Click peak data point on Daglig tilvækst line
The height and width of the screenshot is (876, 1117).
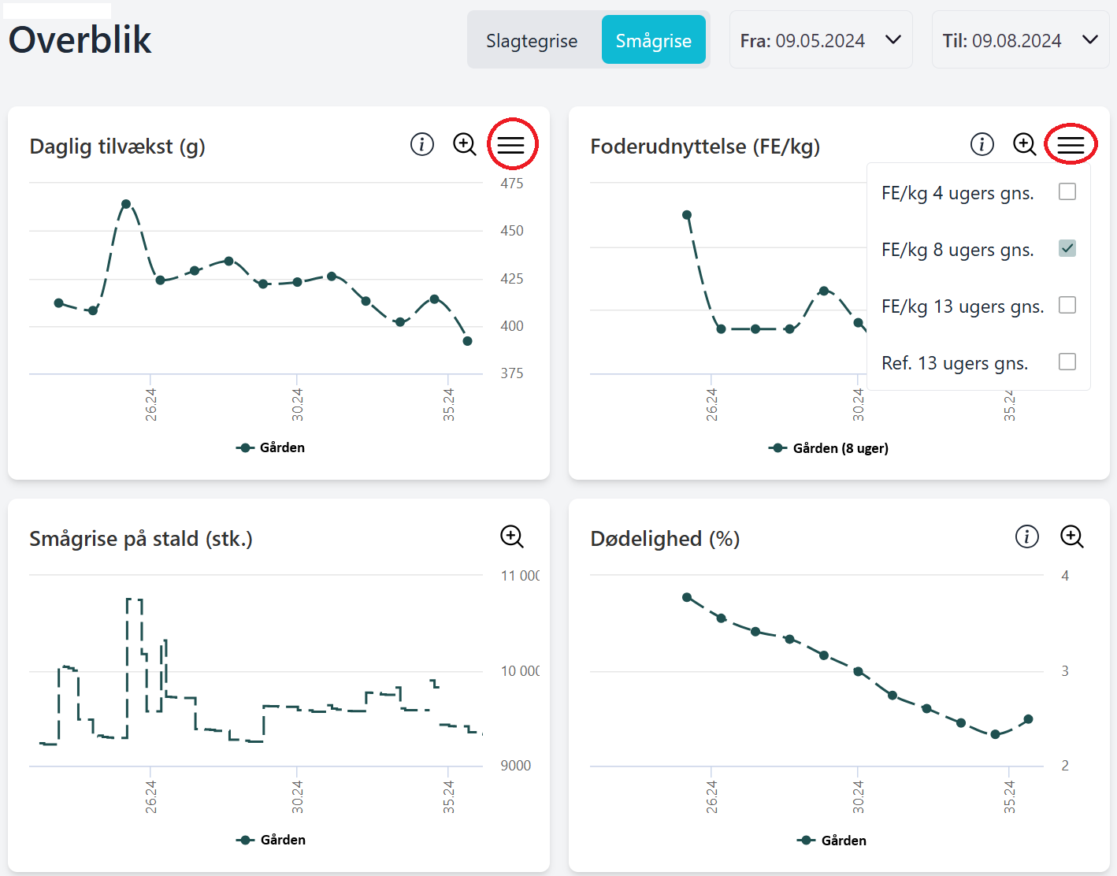[x=126, y=204]
